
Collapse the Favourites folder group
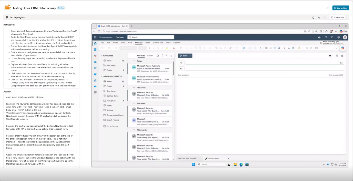point(101,56)
